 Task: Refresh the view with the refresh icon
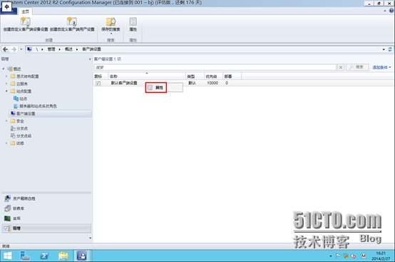click(x=390, y=49)
